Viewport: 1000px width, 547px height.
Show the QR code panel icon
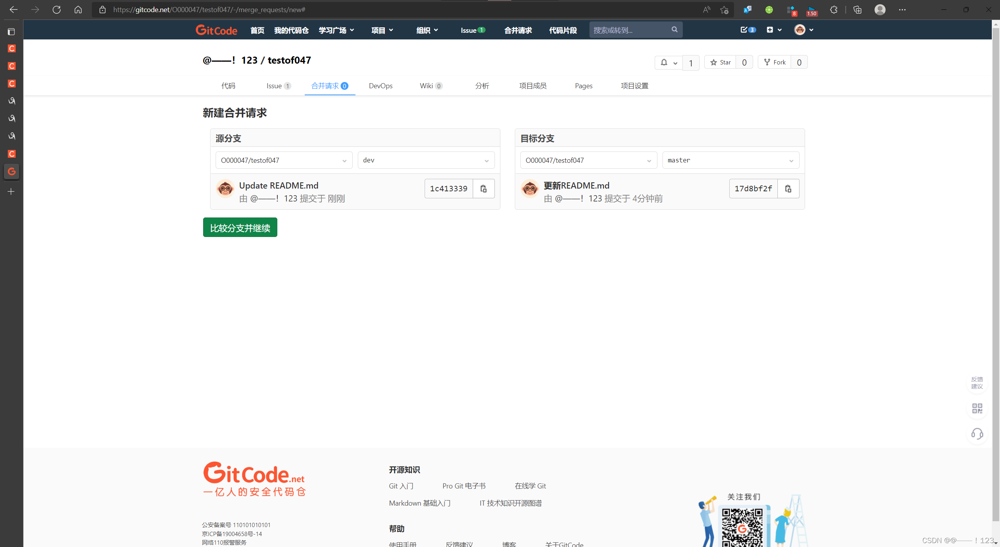[977, 408]
